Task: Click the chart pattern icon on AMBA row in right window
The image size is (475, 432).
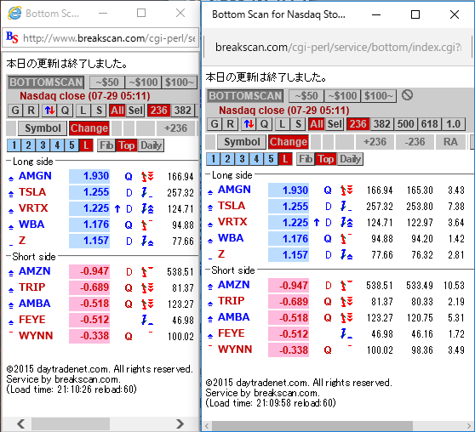Action: tap(346, 317)
